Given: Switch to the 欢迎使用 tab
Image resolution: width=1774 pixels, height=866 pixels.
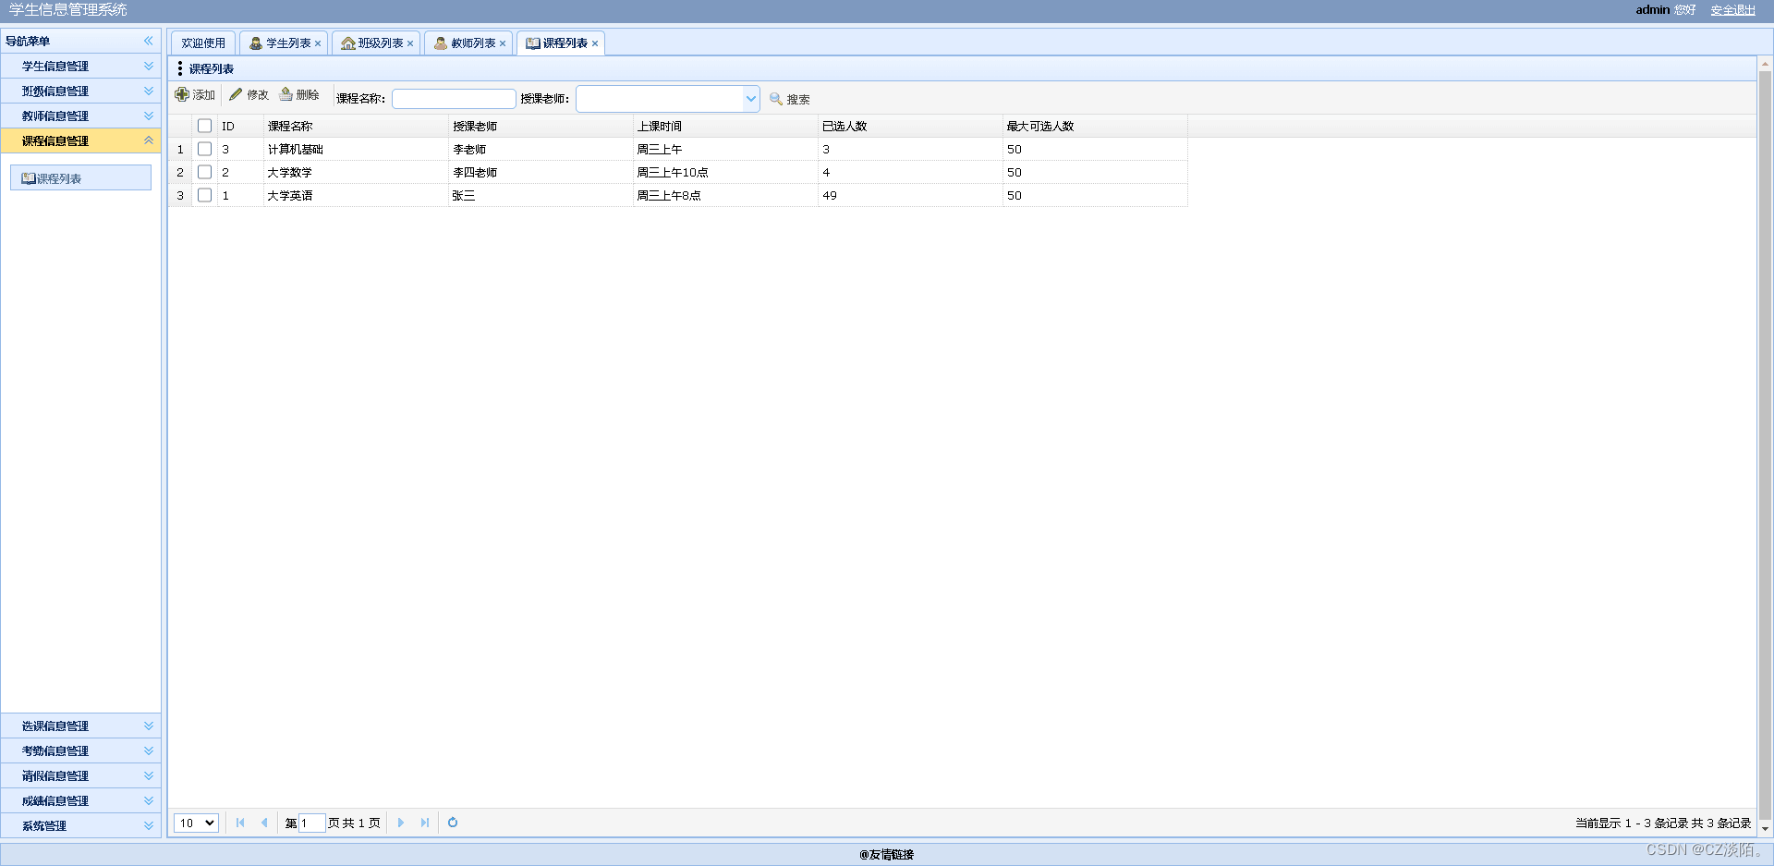Looking at the screenshot, I should [x=203, y=43].
